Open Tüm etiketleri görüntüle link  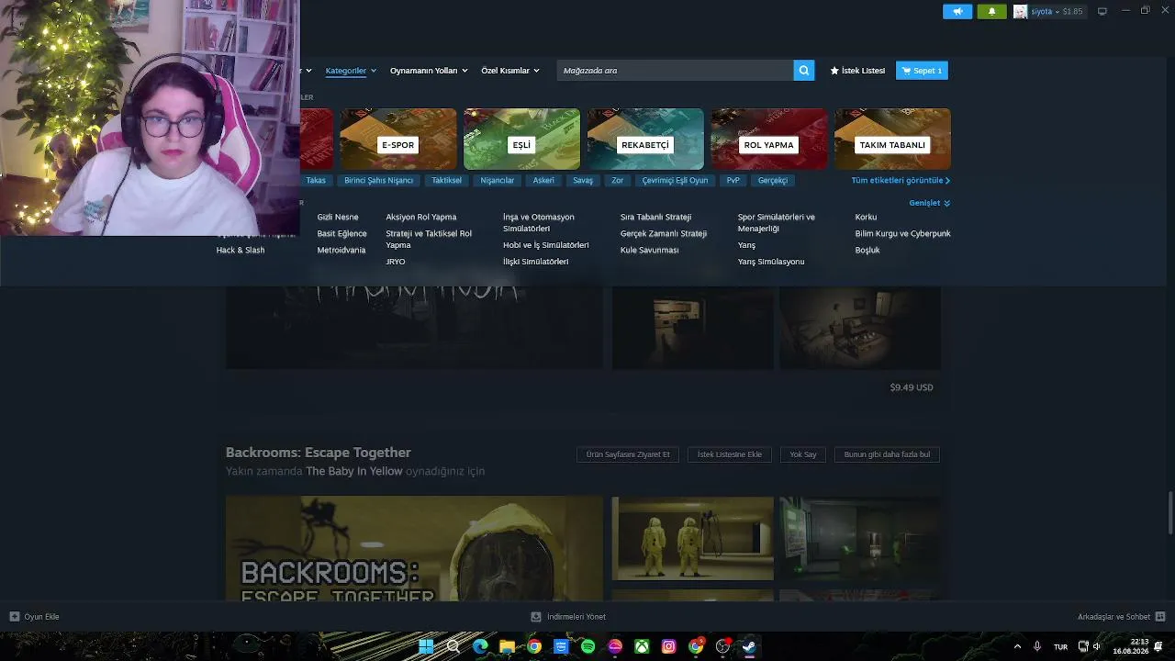901,181
